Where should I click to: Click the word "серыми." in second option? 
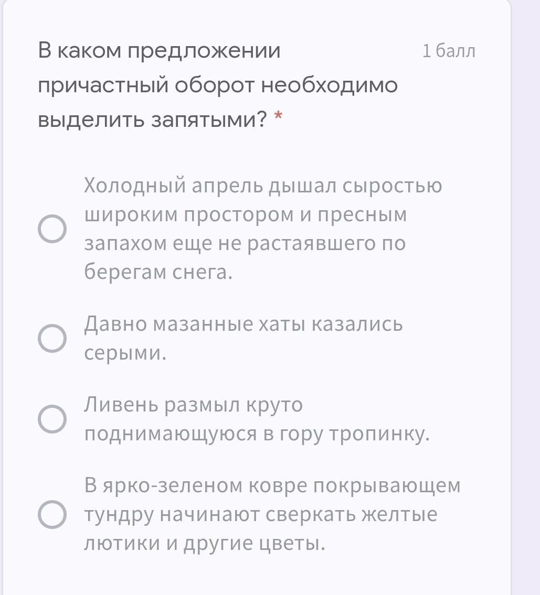[125, 353]
